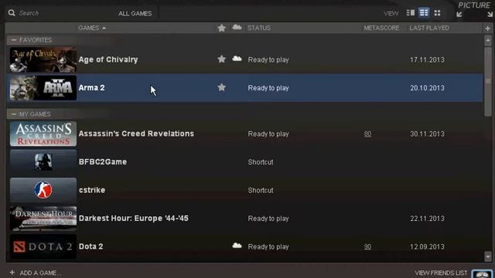Select the Arma 2 thumbnail
495x278 pixels.
coord(43,87)
